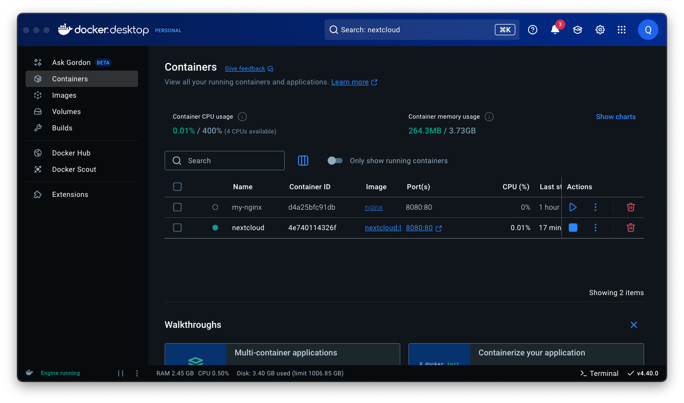
Task: Select Containers in sidebar
Action: (x=82, y=79)
